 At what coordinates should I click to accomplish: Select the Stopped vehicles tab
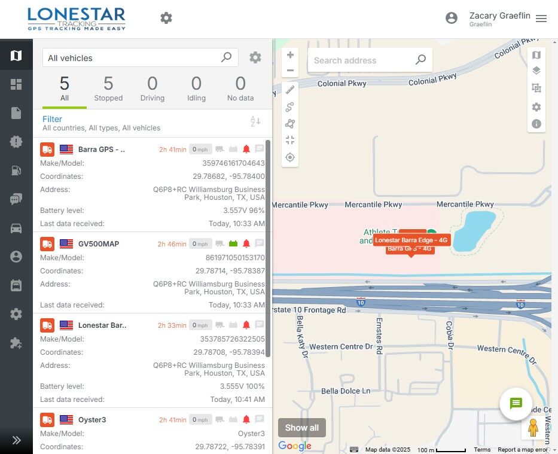pos(108,89)
